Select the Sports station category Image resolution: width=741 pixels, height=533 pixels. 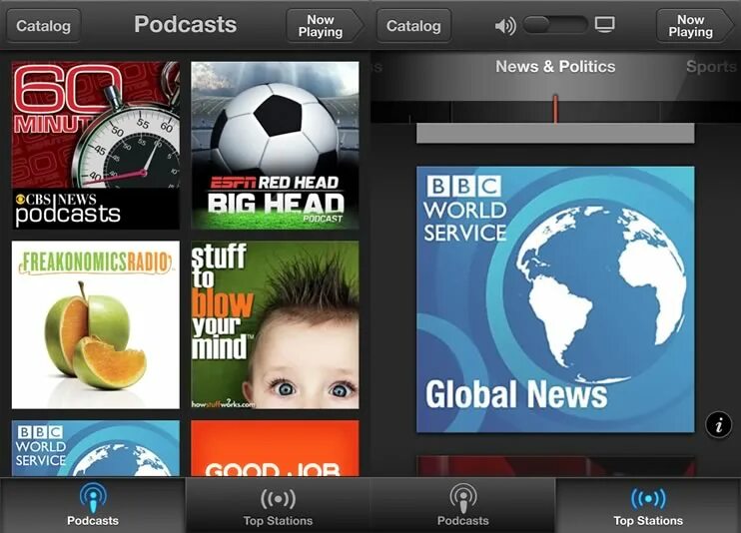711,67
